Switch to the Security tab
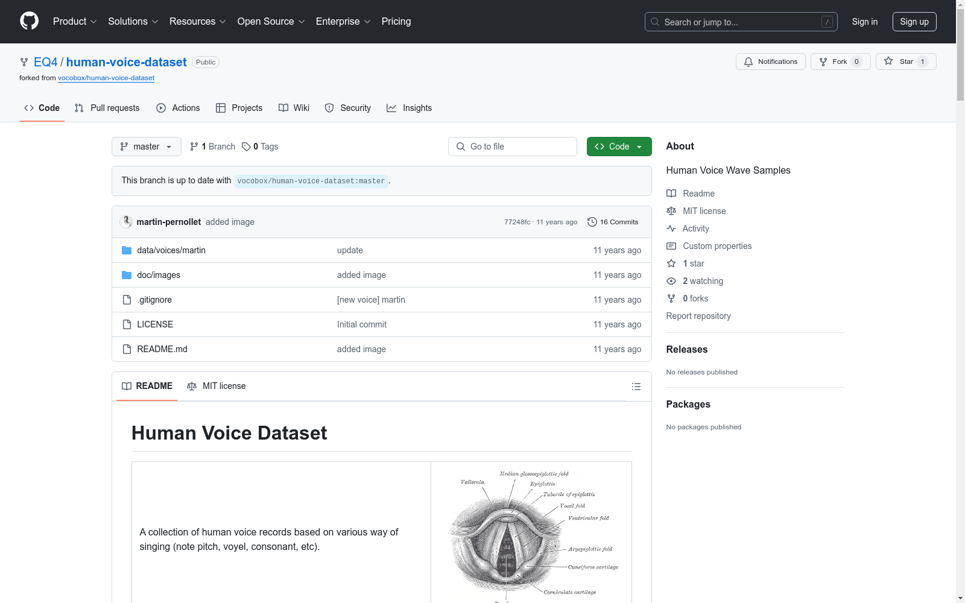This screenshot has width=965, height=603. tap(348, 108)
